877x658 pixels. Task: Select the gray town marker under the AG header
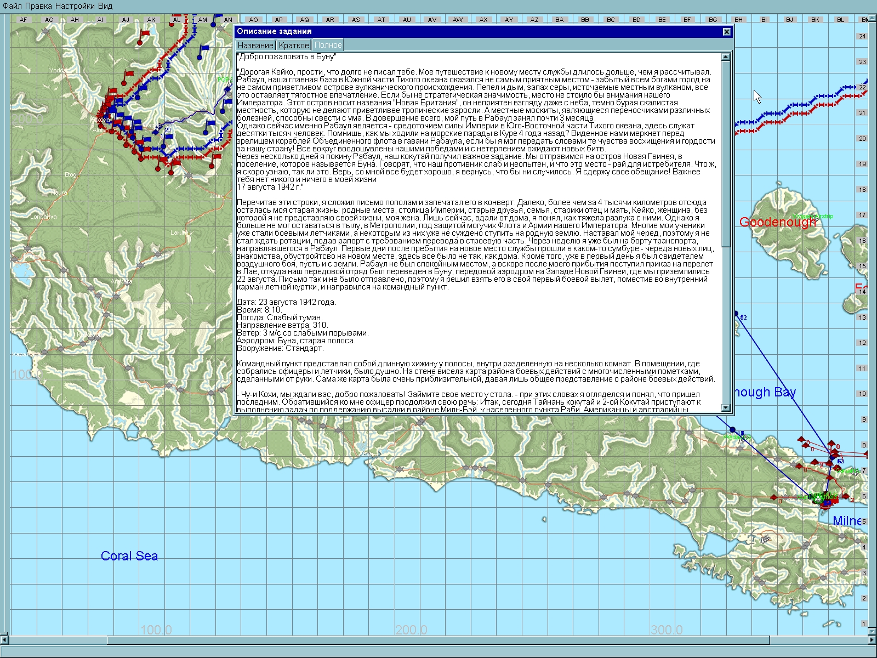click(47, 32)
